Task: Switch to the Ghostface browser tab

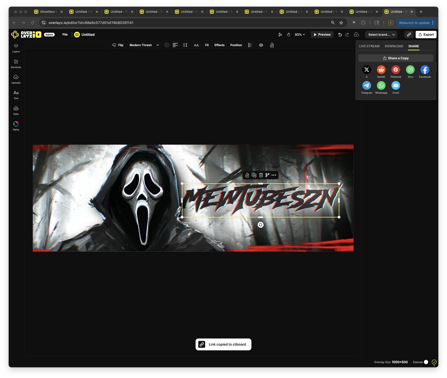Action: click(48, 12)
